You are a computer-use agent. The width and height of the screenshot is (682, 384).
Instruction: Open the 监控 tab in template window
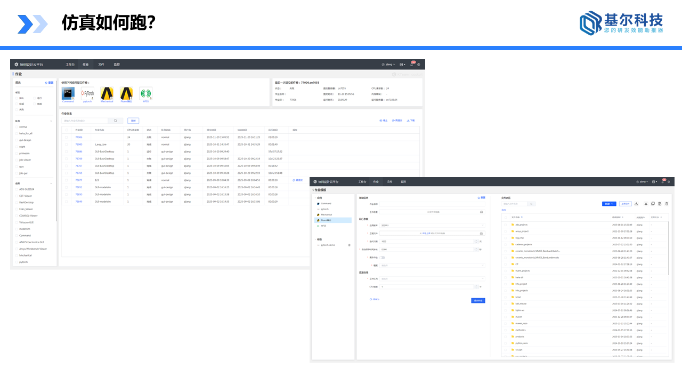(403, 182)
